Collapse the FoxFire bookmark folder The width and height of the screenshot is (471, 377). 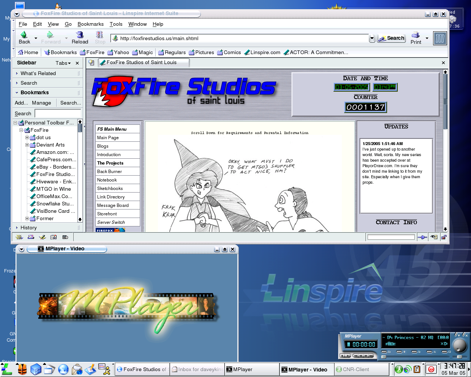click(21, 130)
